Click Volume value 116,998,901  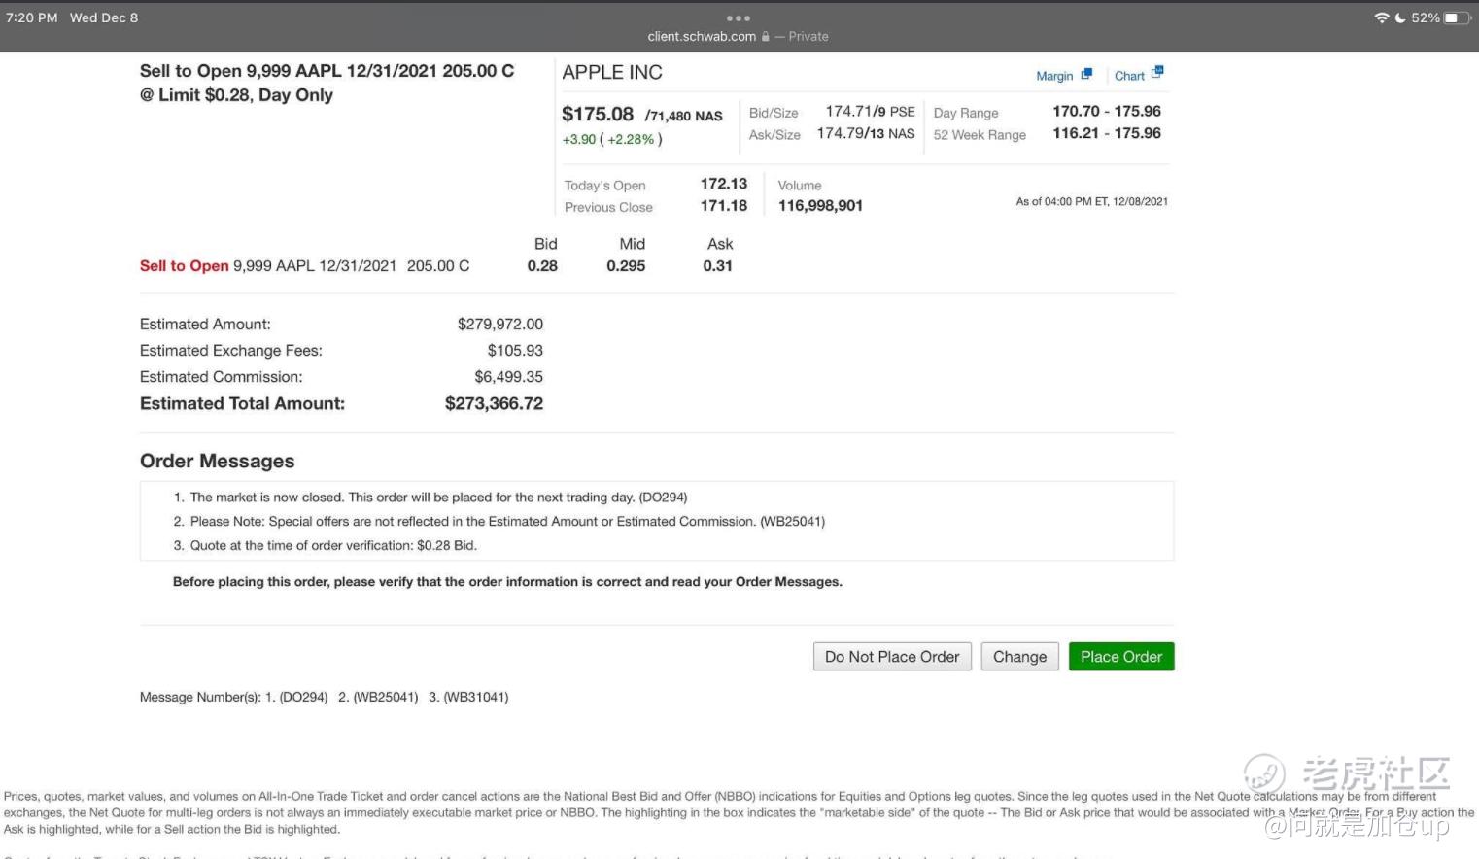(x=820, y=206)
